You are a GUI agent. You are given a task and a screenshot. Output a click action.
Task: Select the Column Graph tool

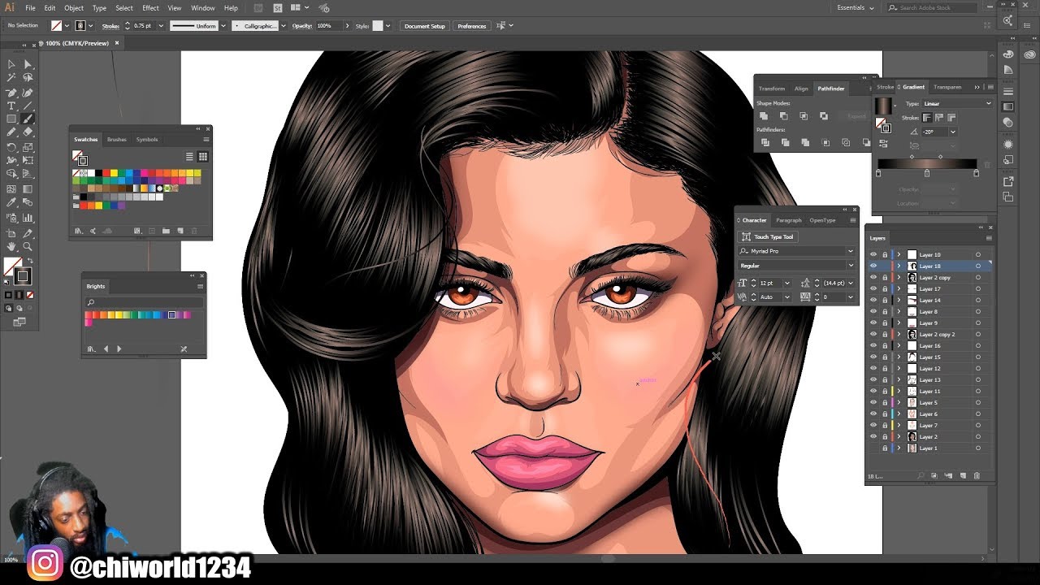[28, 218]
